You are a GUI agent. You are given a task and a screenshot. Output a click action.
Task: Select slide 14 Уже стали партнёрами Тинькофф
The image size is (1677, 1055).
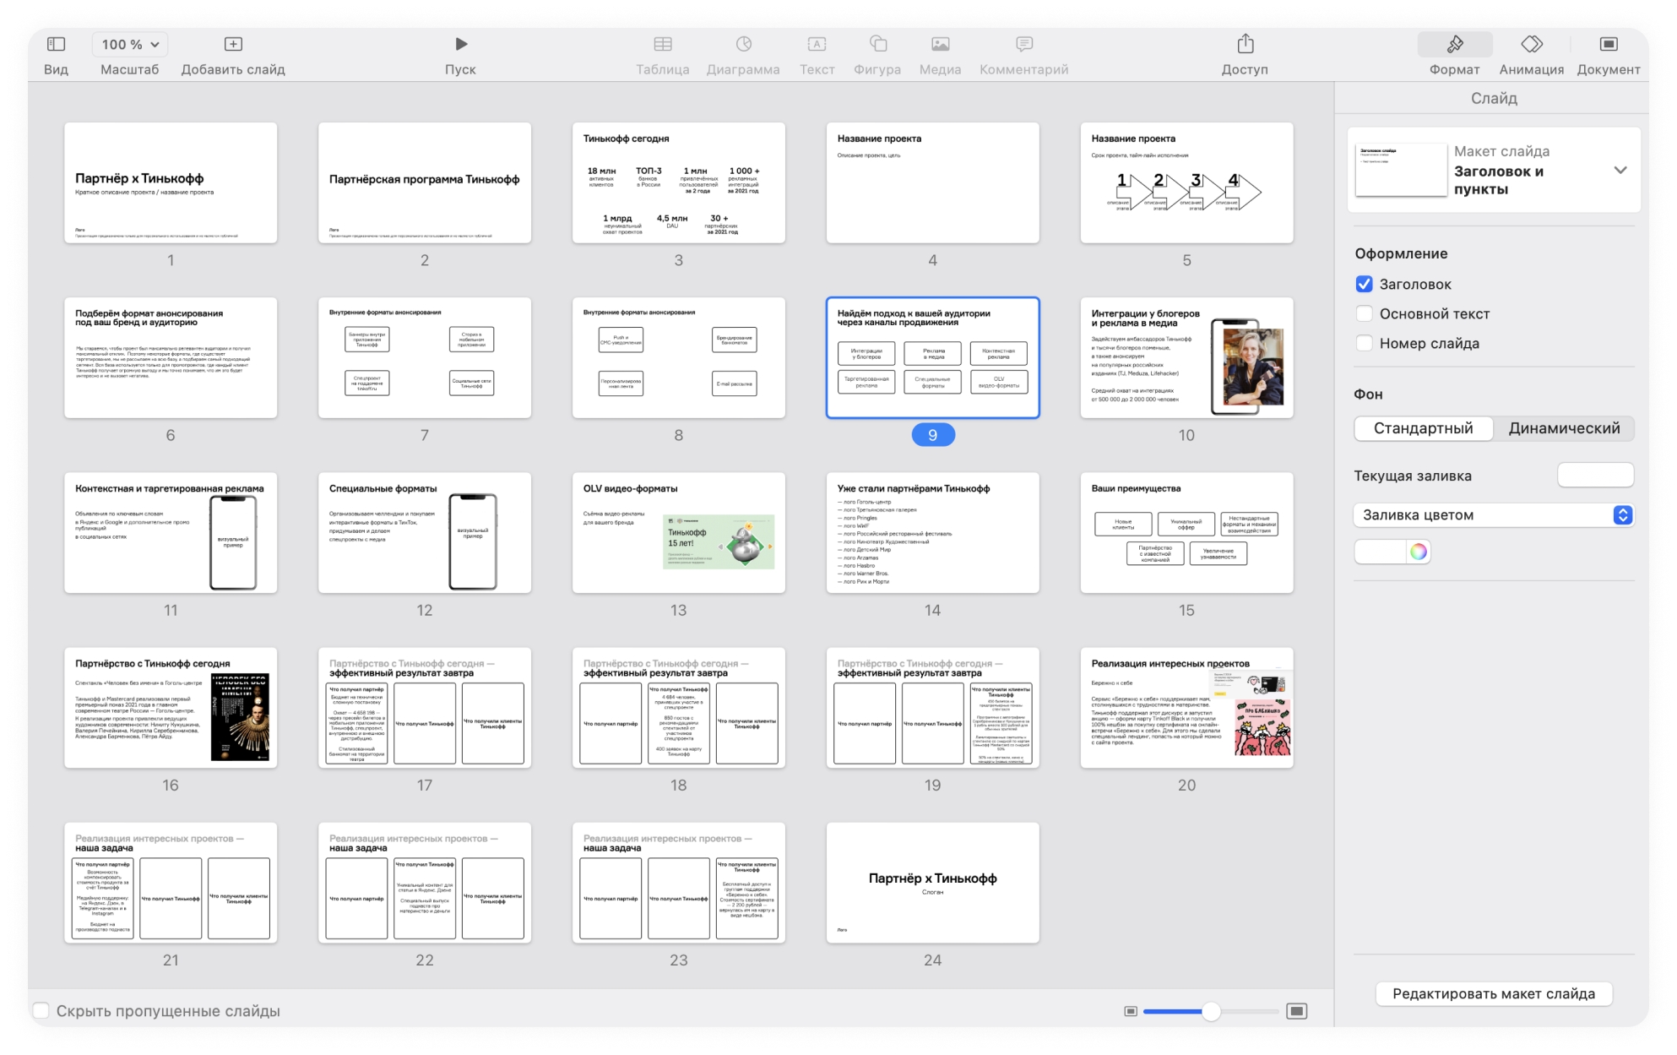tap(932, 532)
